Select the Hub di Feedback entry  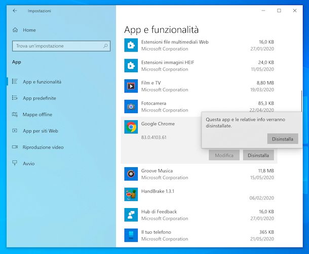click(199, 215)
